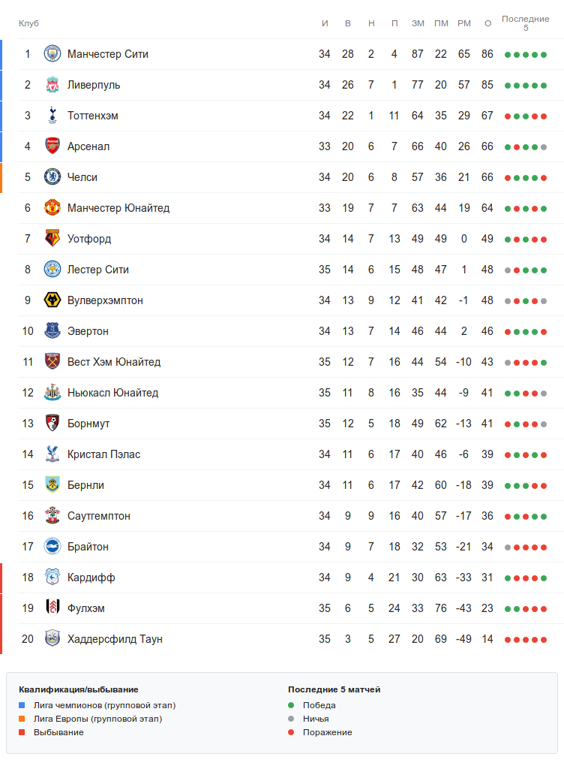Open the Лестер Сити team link
This screenshot has width=564, height=760.
pos(103,270)
